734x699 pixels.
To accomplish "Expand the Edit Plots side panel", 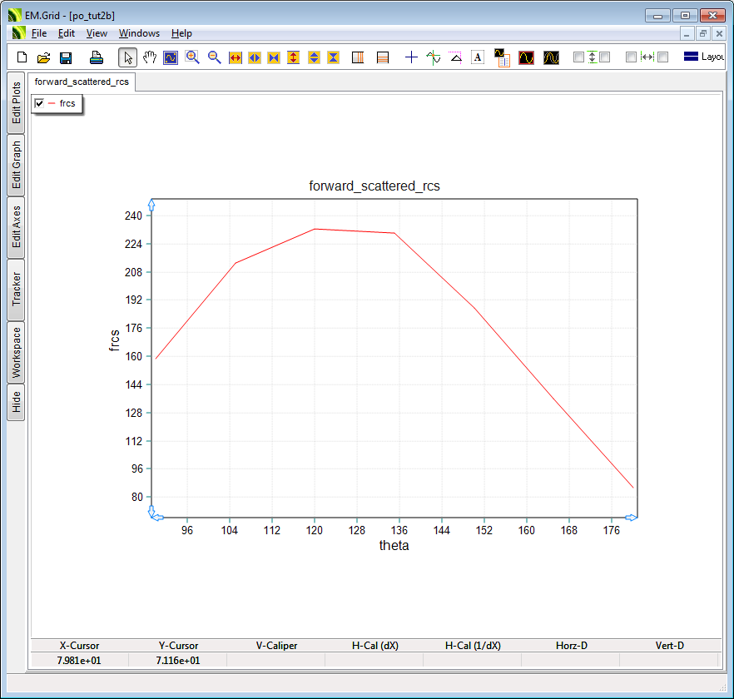I will (16, 103).
